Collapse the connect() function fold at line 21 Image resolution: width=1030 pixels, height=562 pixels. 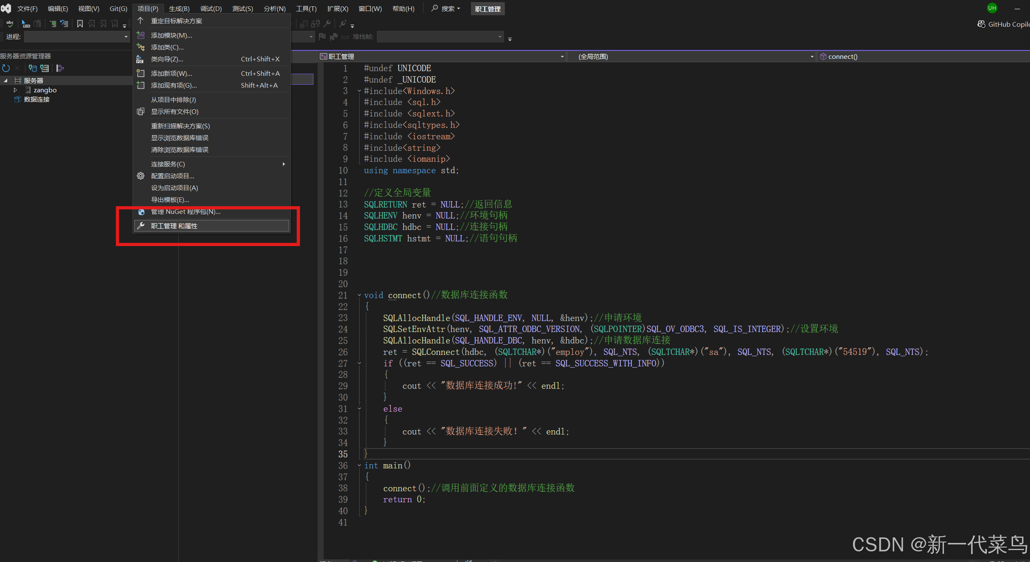click(359, 295)
